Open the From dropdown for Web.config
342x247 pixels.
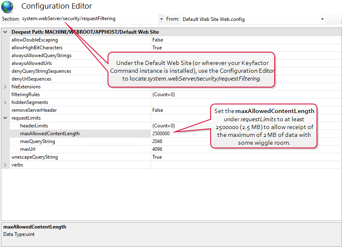tap(322, 19)
